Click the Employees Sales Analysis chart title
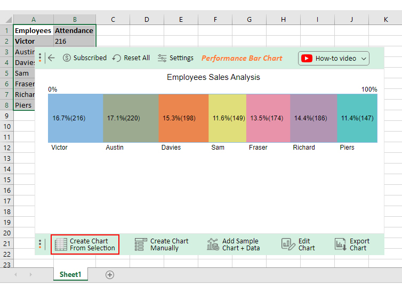This screenshot has width=402, height=294. click(213, 77)
